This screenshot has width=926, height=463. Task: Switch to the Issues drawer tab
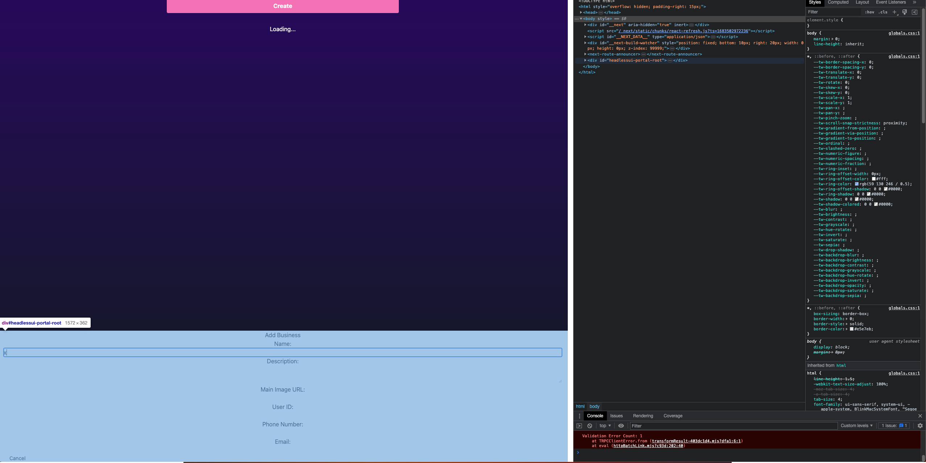point(616,416)
